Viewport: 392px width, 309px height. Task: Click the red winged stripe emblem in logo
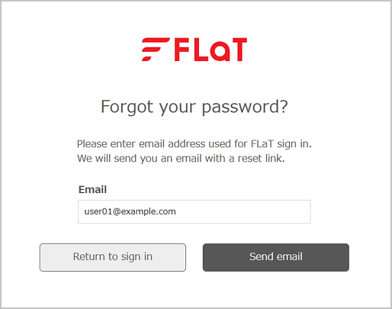click(156, 50)
